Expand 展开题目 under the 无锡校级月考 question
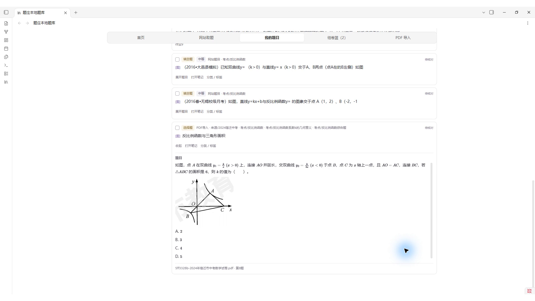The image size is (535, 301). (x=181, y=111)
